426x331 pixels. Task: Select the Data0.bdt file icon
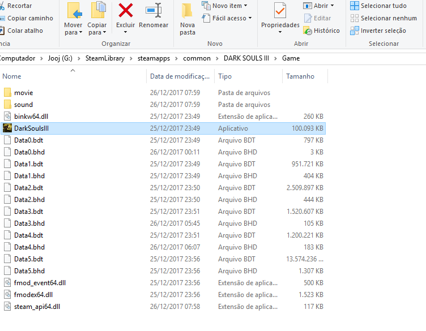click(7, 140)
